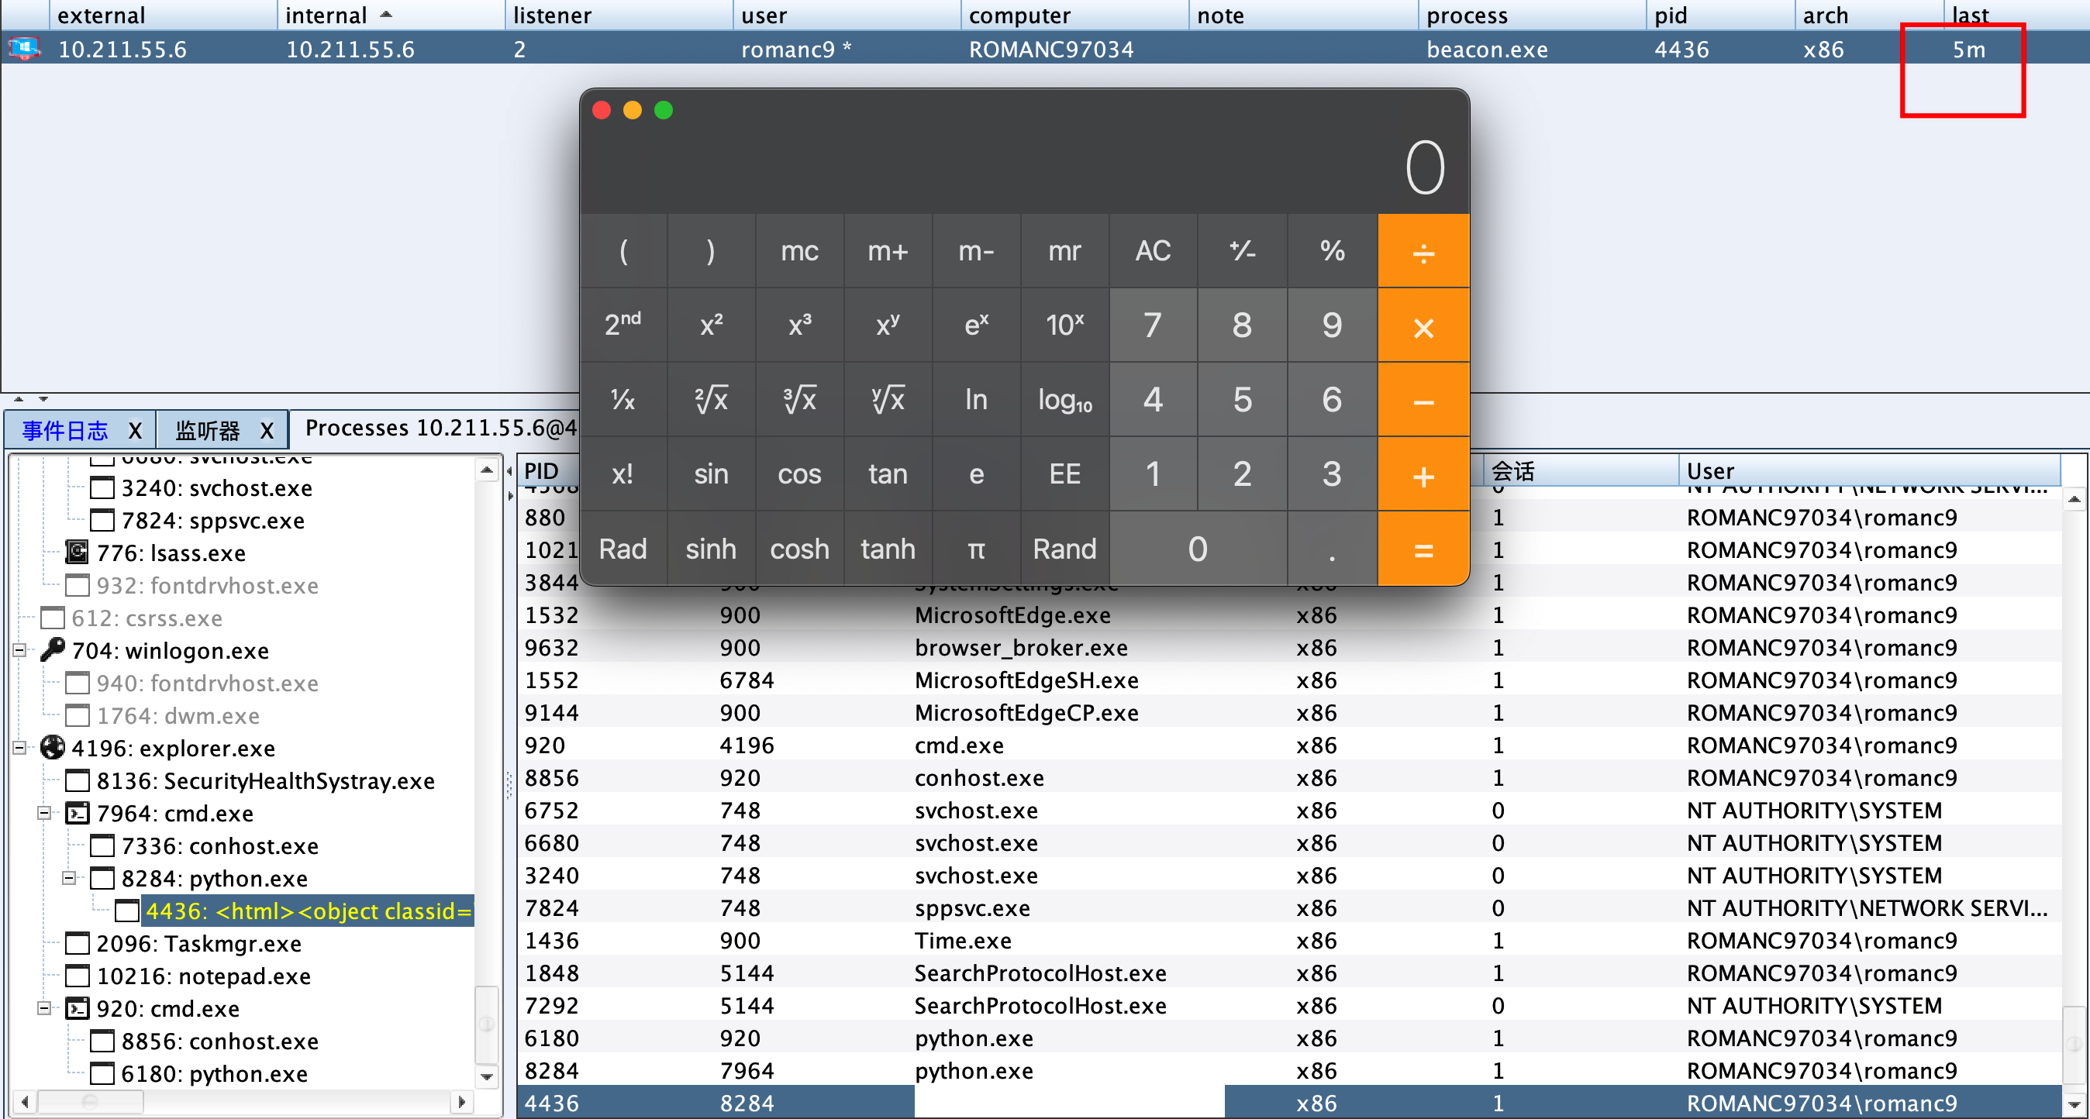Collapse the 7964 cmd.exe tree node
Screen dimensions: 2090x1119
(x=44, y=812)
